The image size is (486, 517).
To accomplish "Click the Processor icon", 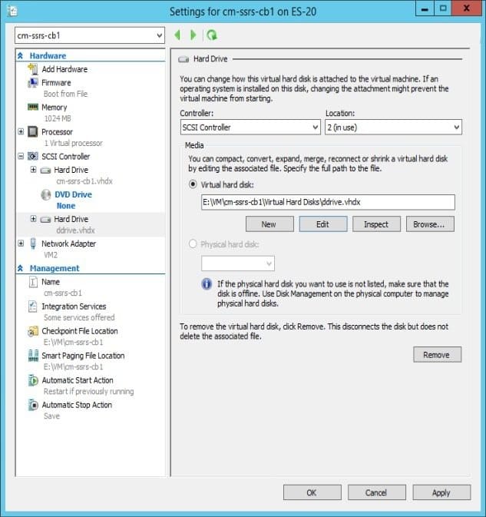I will (x=33, y=131).
